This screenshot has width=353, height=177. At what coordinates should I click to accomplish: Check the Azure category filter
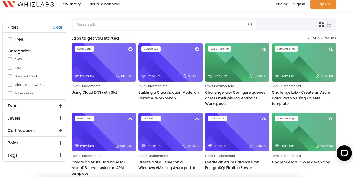[10, 68]
